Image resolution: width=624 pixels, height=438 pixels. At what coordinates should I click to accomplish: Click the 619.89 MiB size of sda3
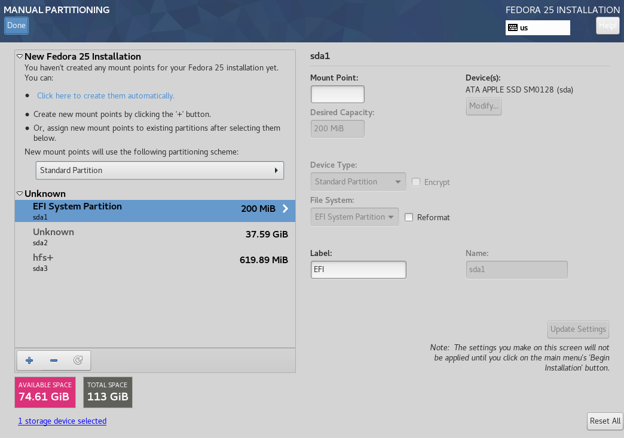[264, 260]
